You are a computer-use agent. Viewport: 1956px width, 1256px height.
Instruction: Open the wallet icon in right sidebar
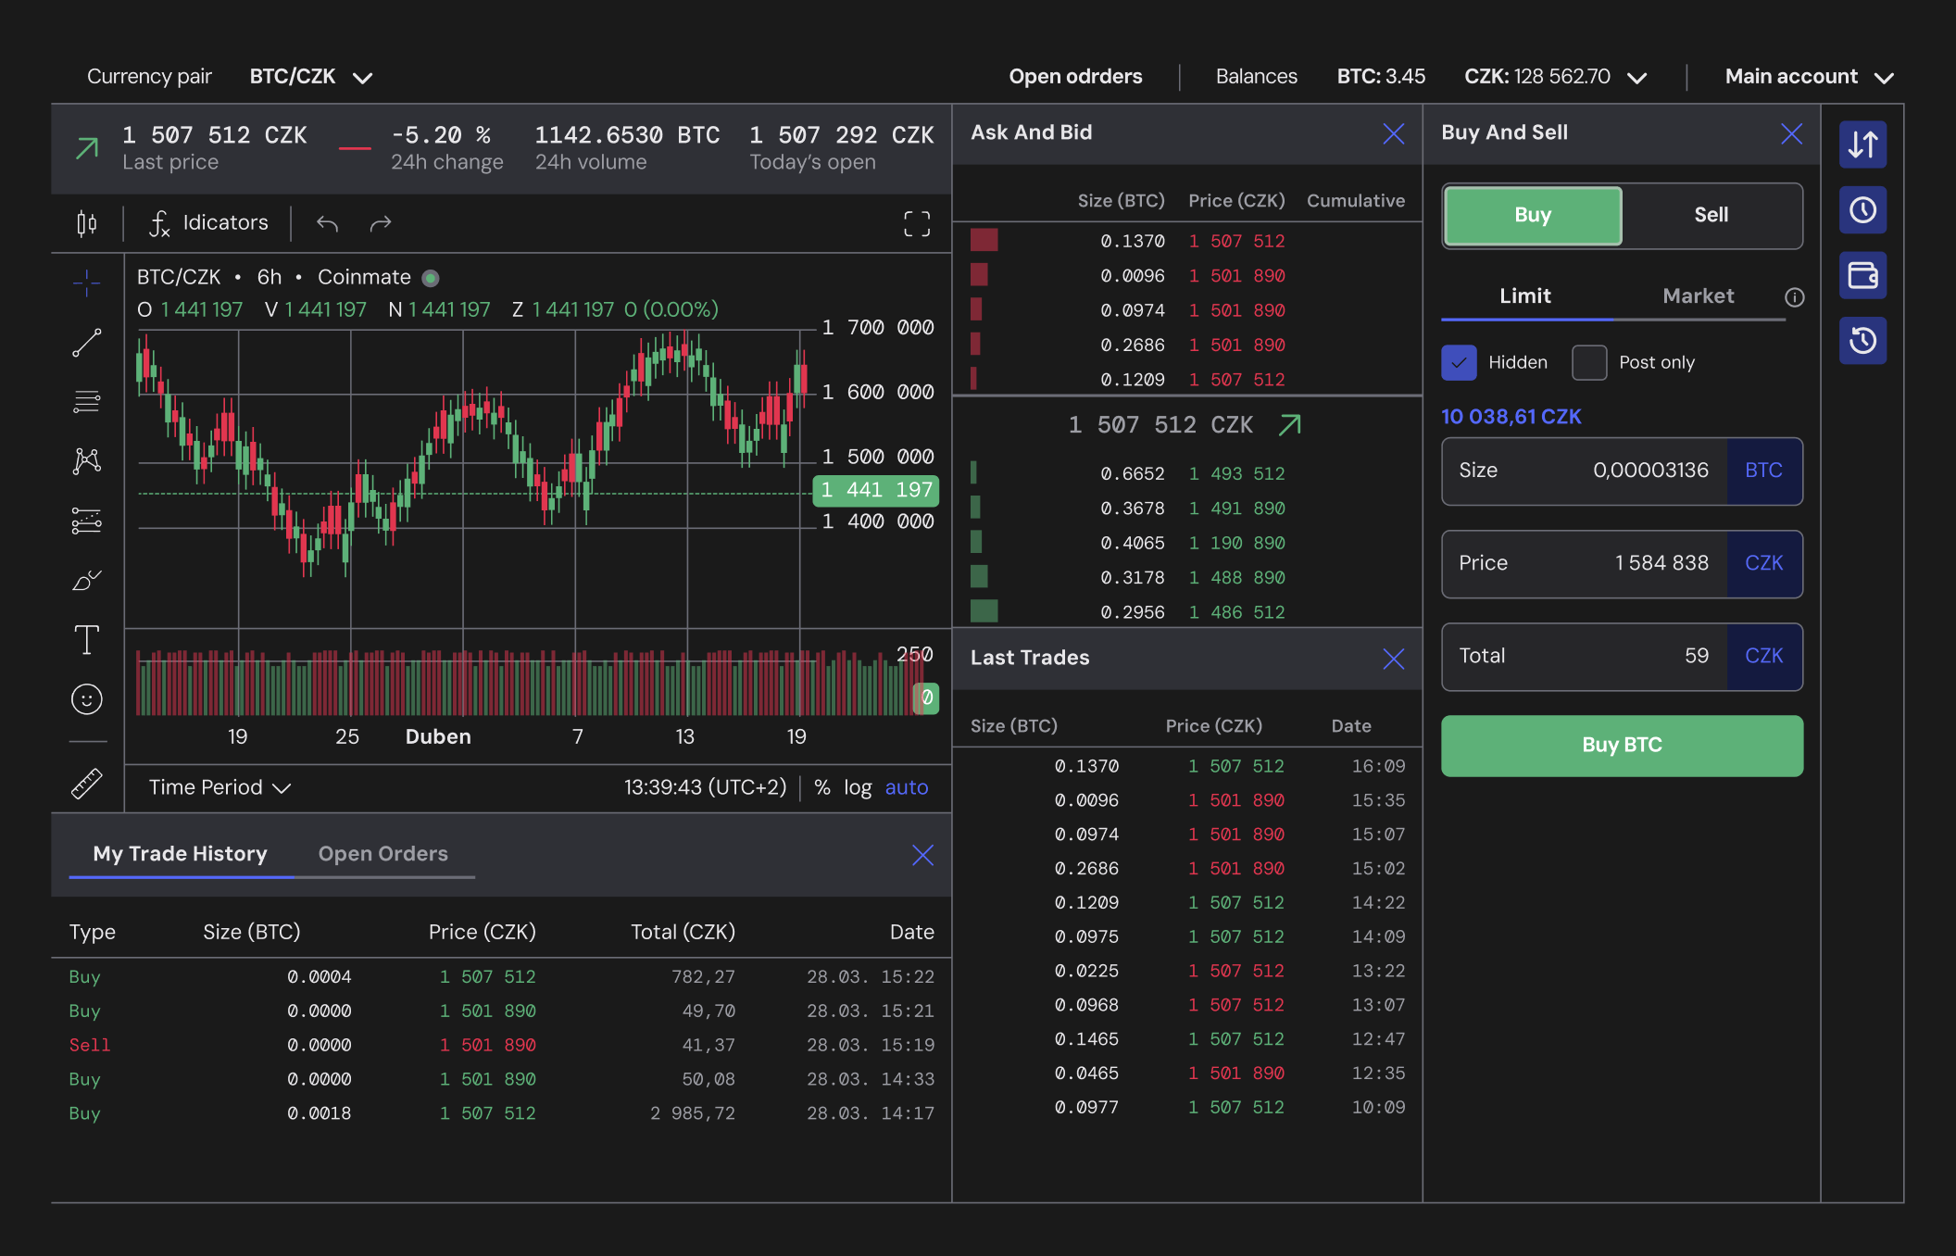[x=1862, y=275]
